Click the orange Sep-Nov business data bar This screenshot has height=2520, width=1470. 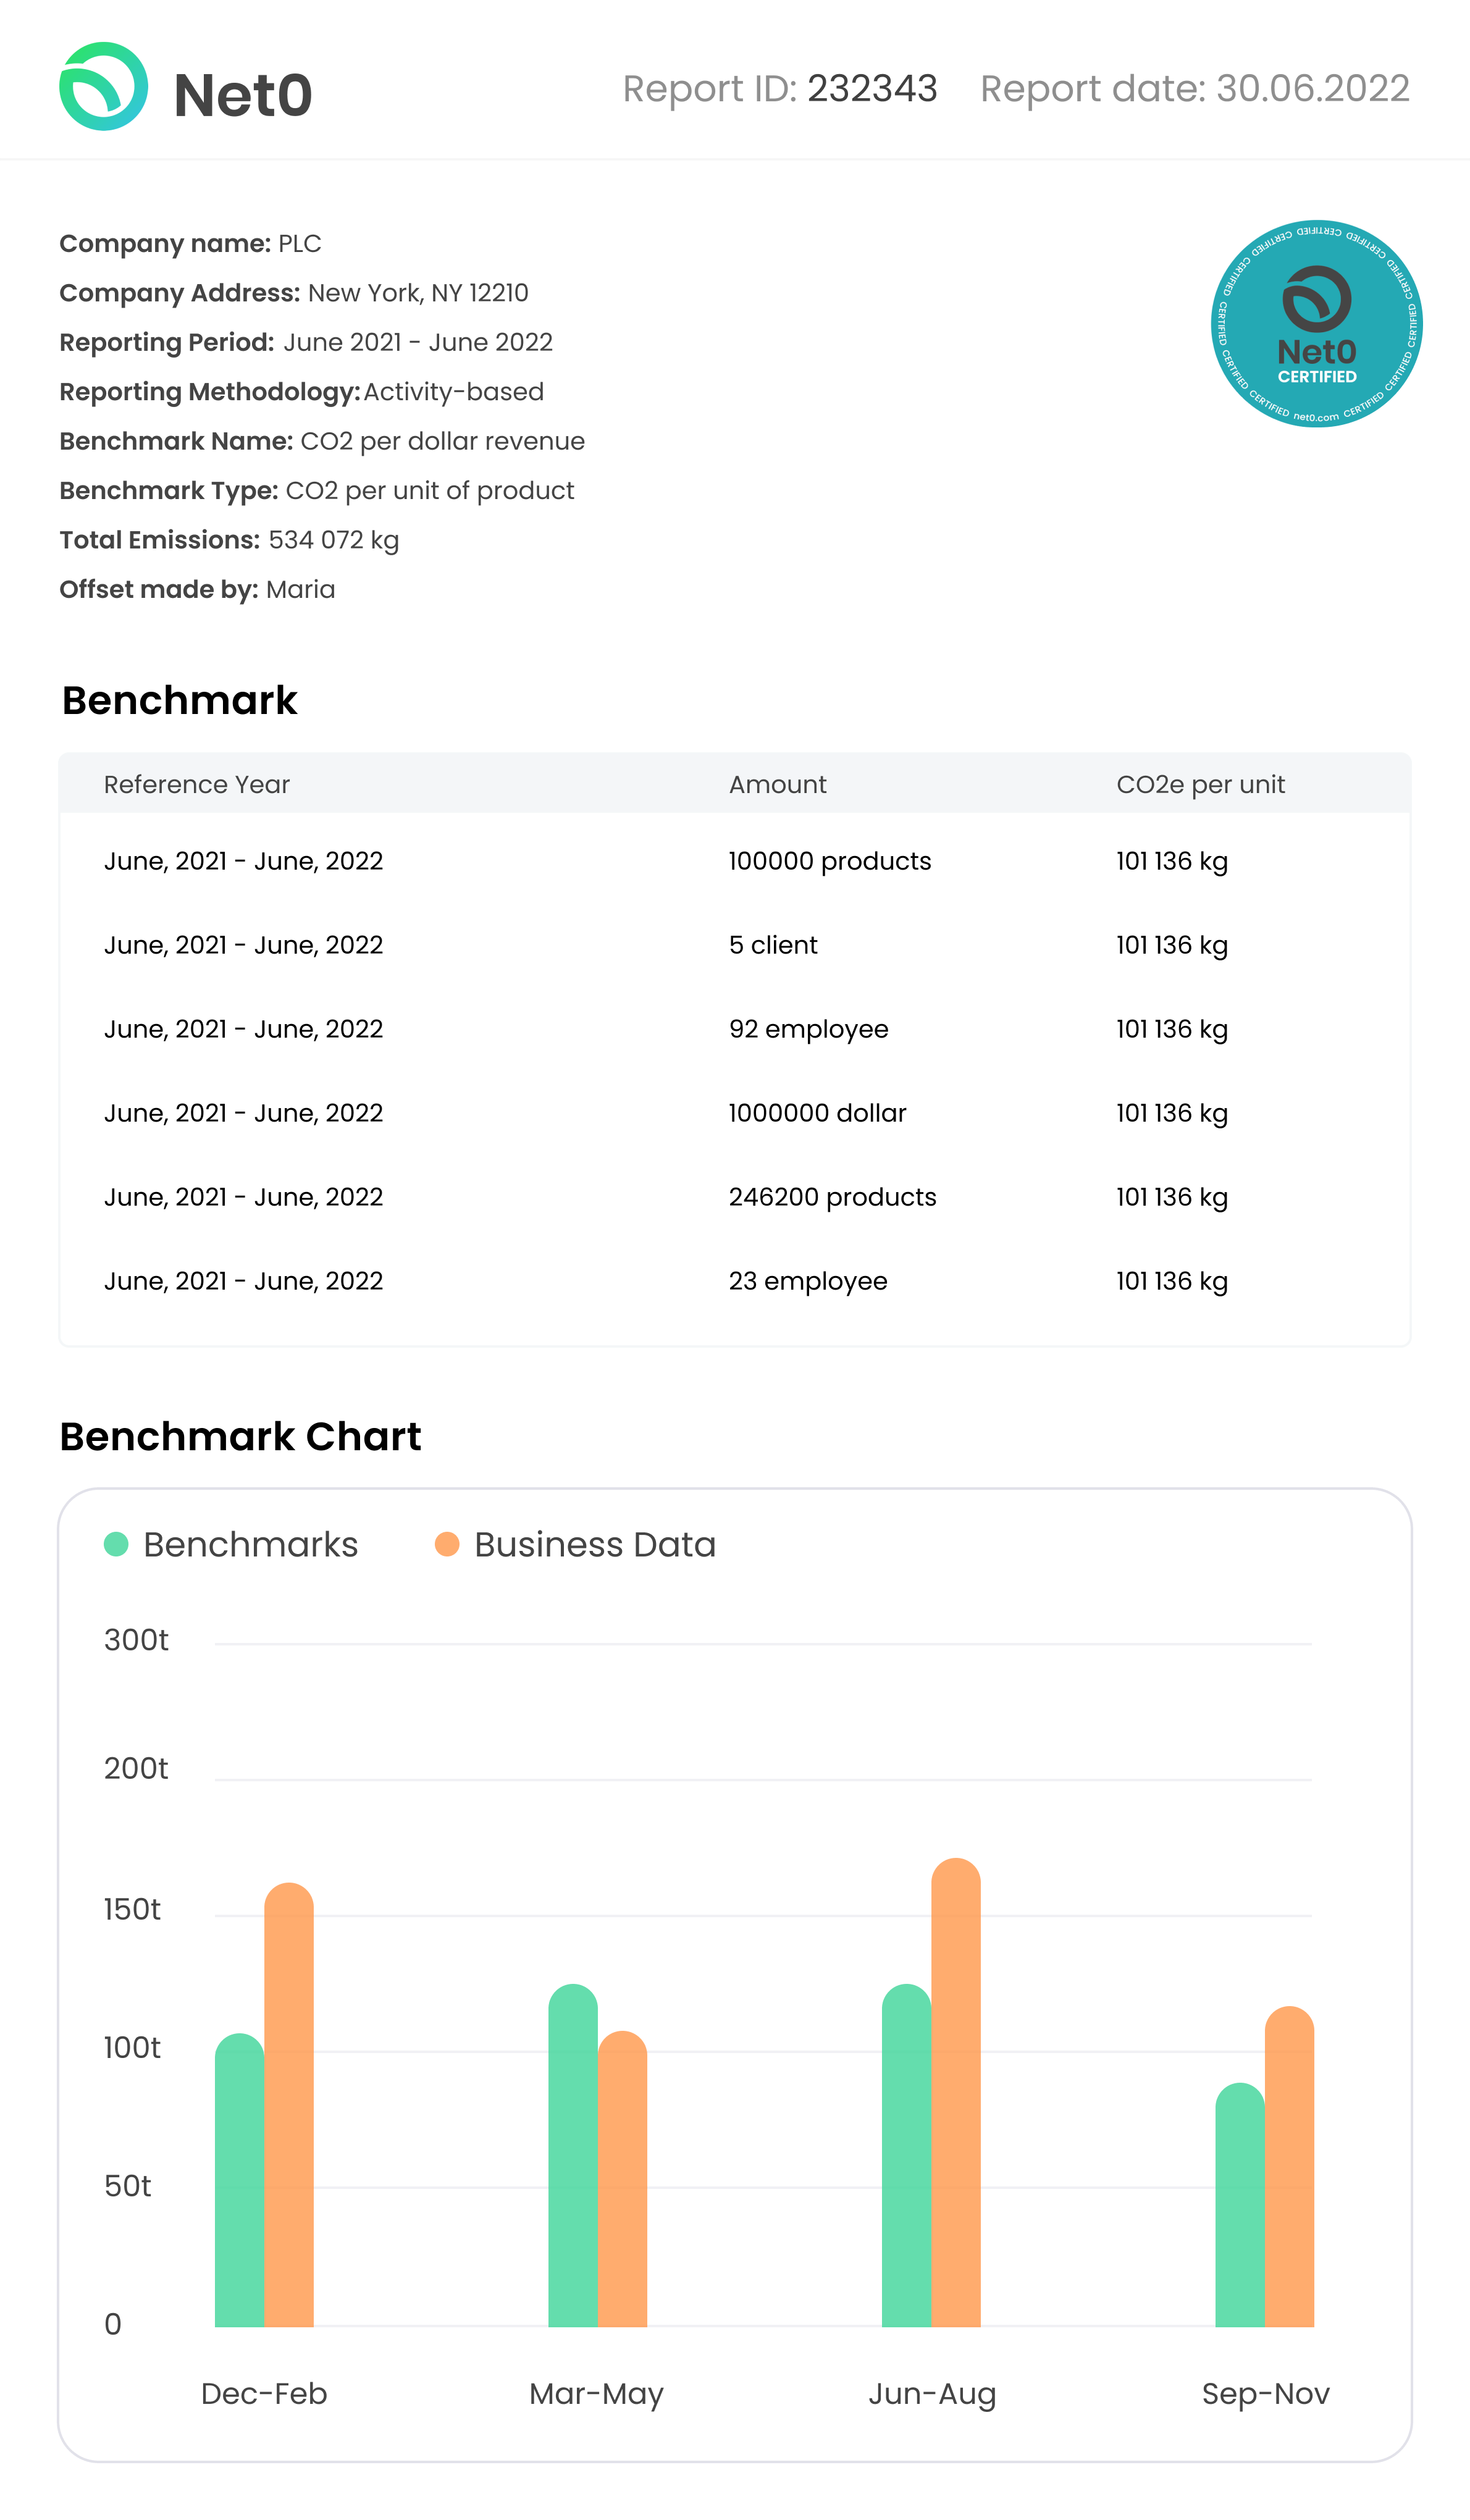(1290, 2166)
